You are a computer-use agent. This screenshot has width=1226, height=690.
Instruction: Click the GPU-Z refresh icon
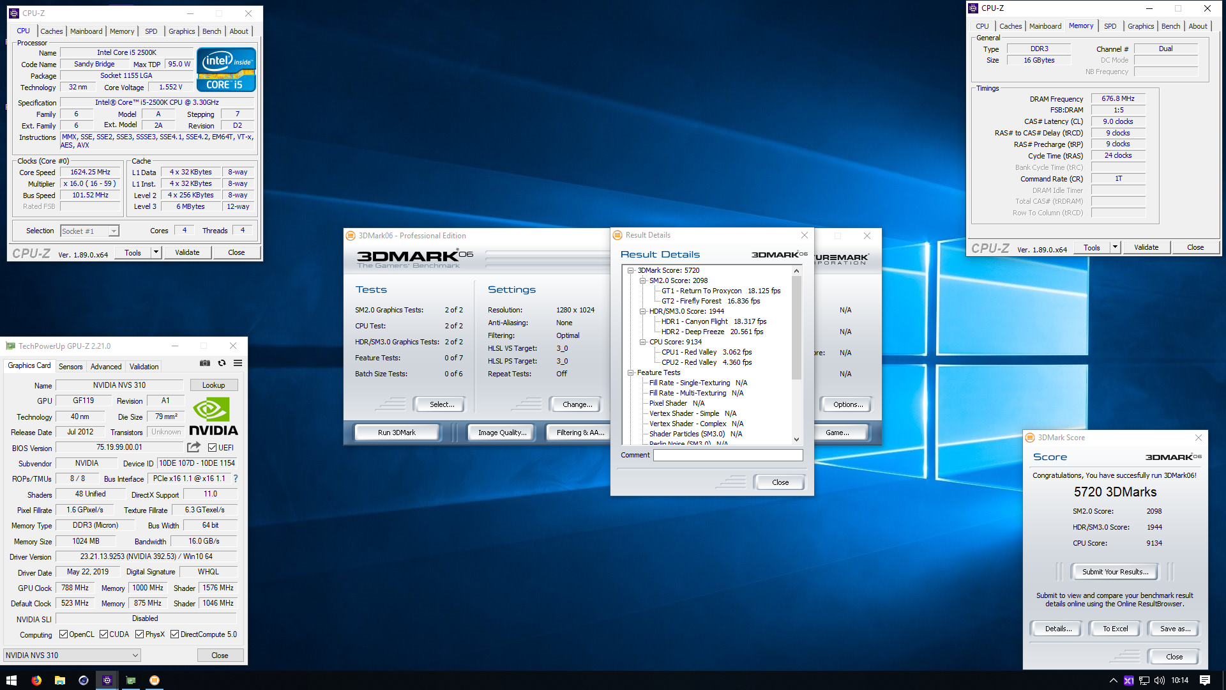point(222,363)
